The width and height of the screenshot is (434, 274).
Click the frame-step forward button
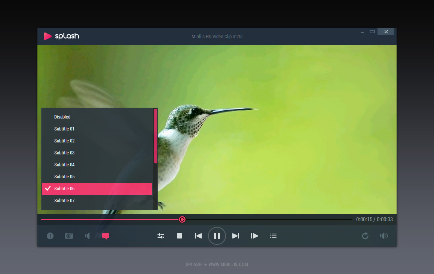click(254, 236)
